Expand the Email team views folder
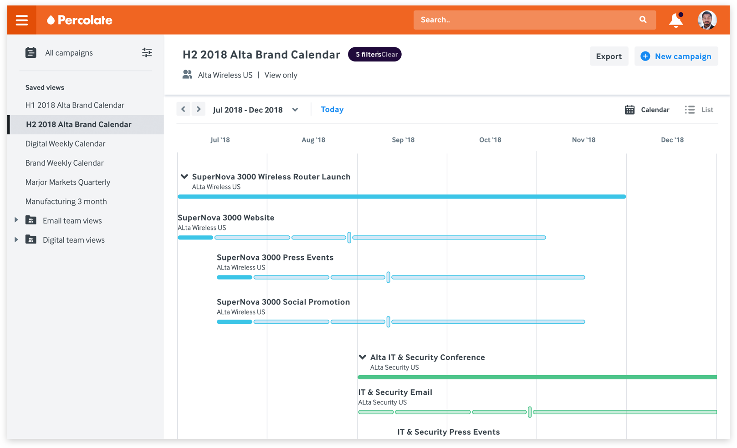This screenshot has width=737, height=448. pos(16,220)
